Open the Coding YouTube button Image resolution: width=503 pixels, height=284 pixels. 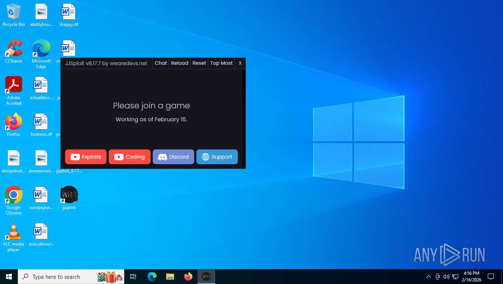[129, 157]
